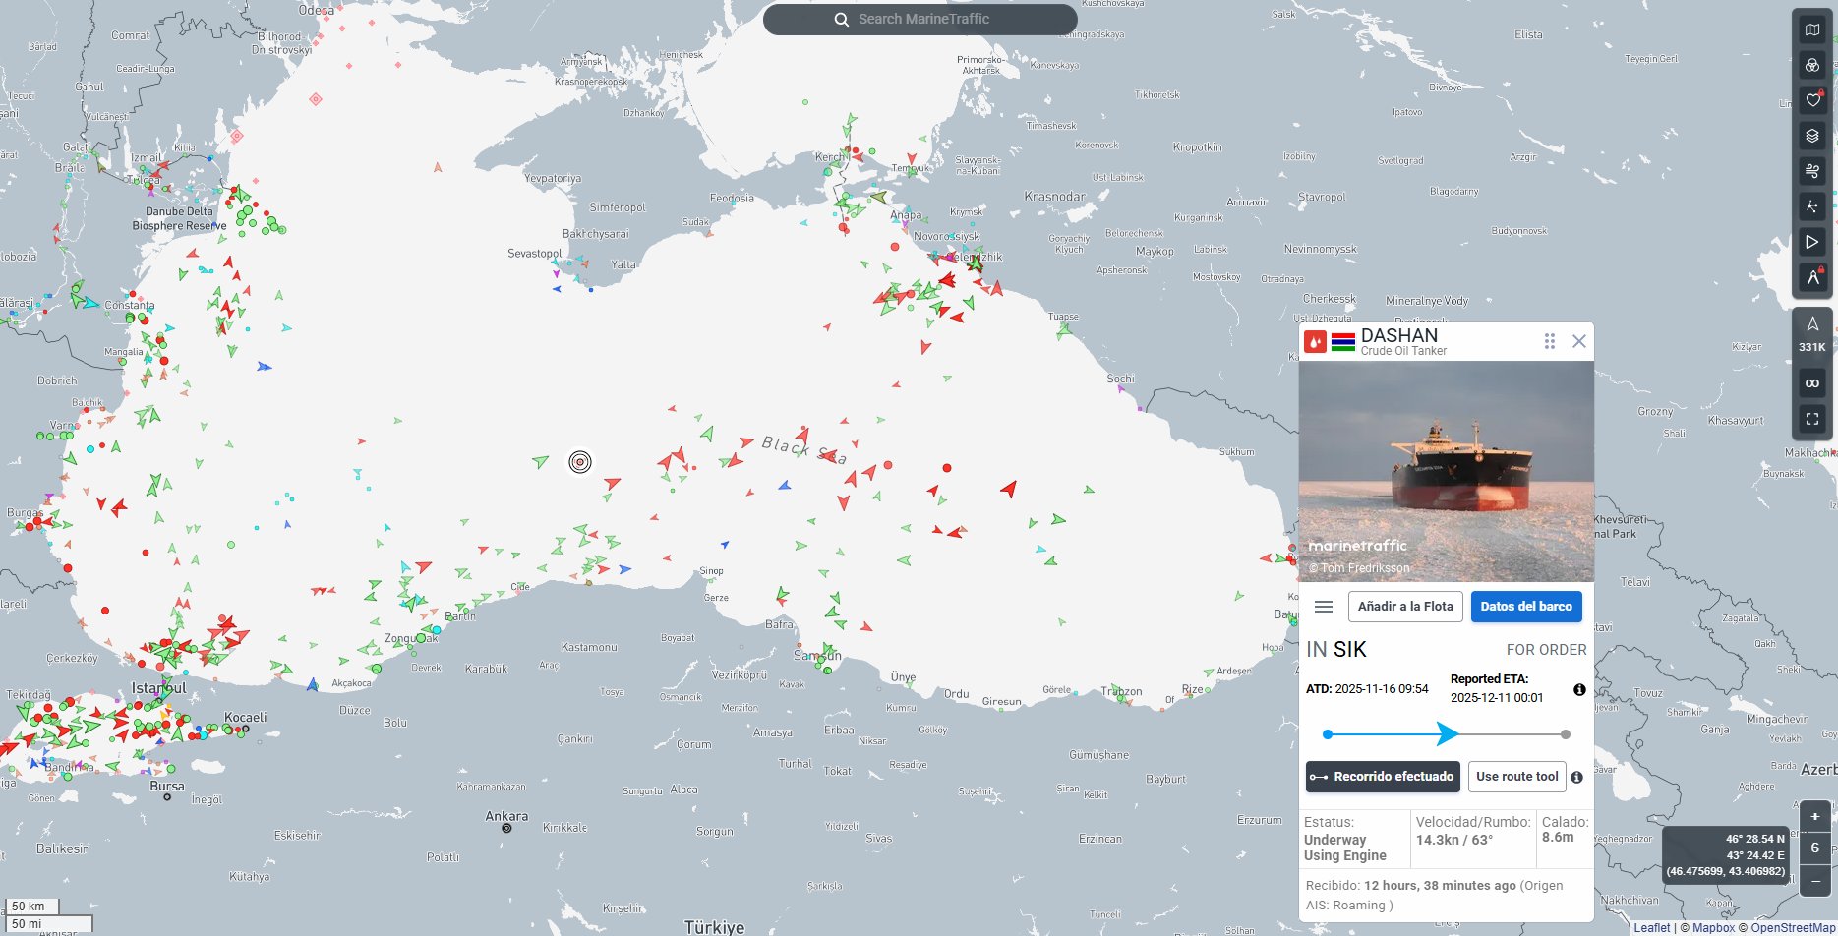The width and height of the screenshot is (1838, 936).
Task: Click the DASHAN vessel name title
Action: (1399, 335)
